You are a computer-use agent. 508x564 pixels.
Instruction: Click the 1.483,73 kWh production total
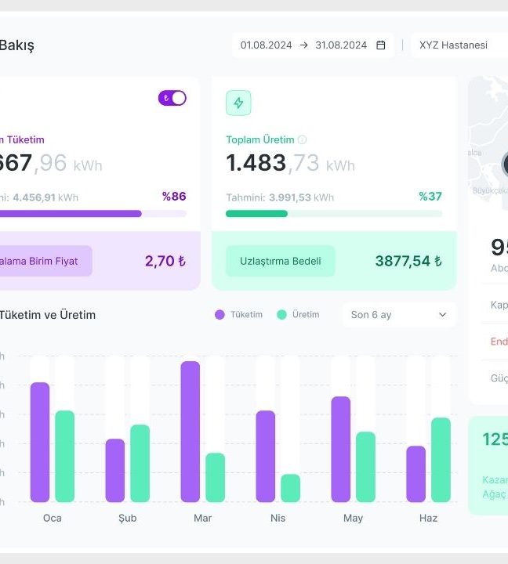click(291, 163)
